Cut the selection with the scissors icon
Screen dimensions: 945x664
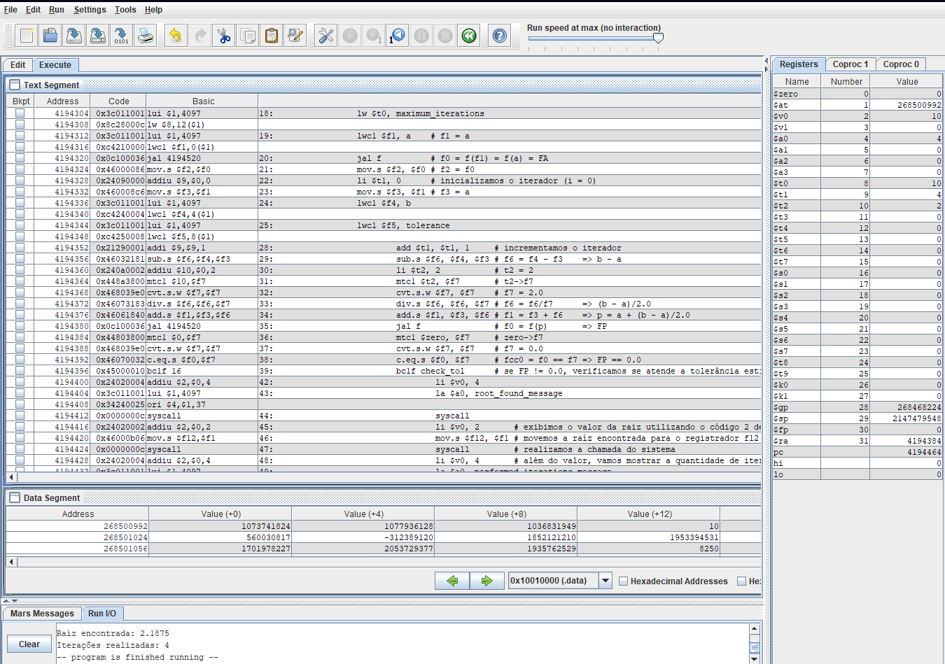point(224,36)
